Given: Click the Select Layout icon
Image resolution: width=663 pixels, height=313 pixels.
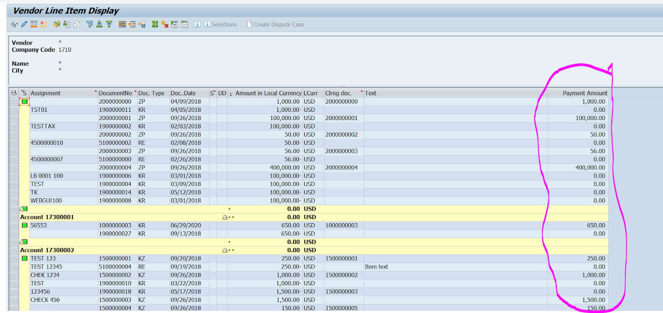Looking at the screenshot, I should [x=132, y=24].
